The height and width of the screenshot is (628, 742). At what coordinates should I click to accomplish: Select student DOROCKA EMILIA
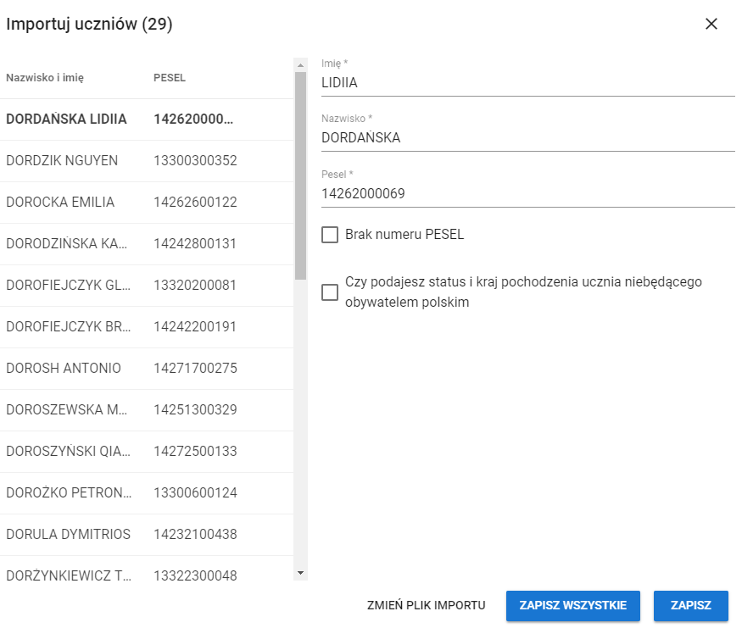coord(60,203)
